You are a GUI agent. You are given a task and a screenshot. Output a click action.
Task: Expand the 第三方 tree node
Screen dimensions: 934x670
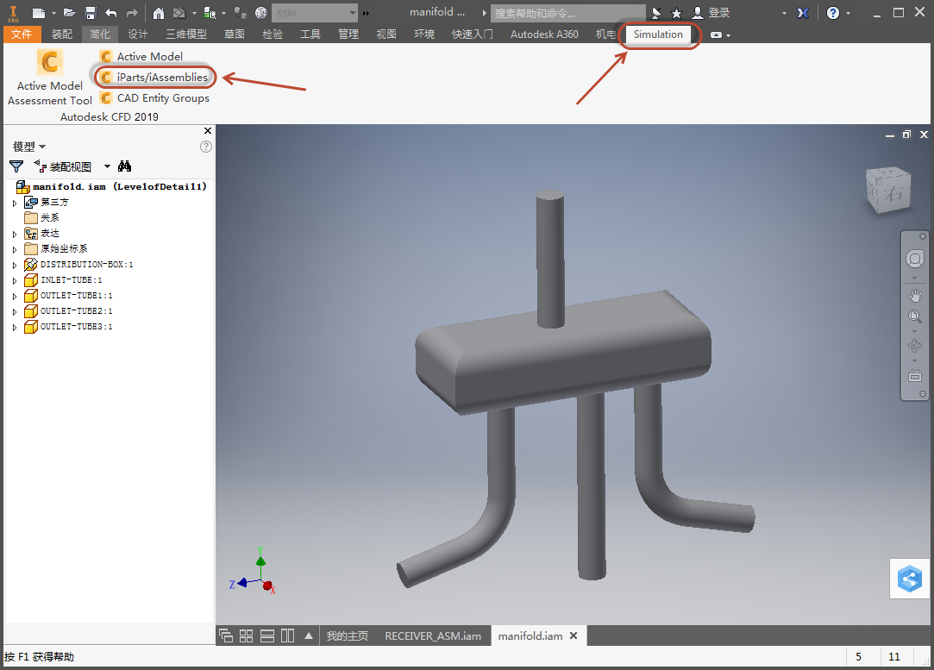15,204
